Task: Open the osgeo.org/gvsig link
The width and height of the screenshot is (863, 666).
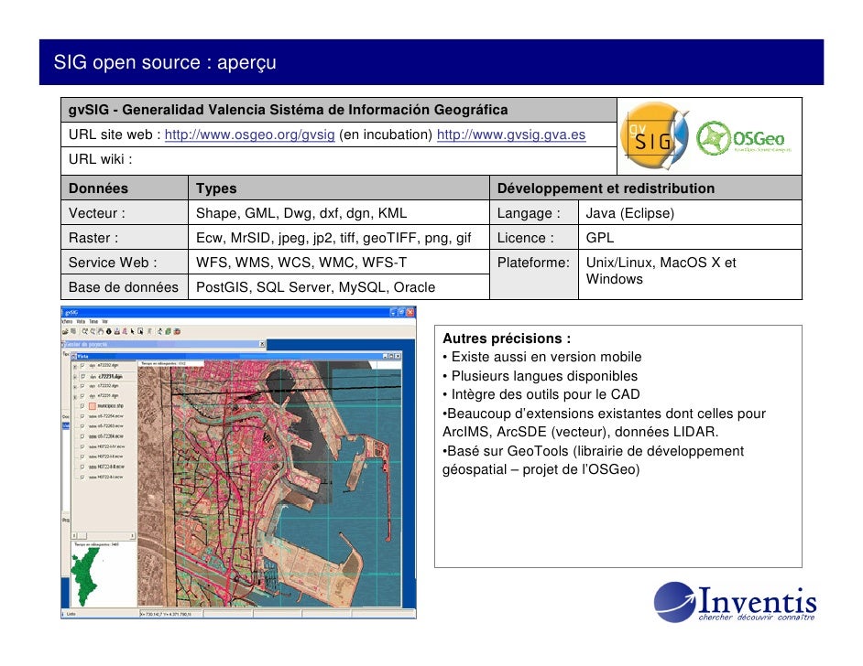Action: [249, 135]
